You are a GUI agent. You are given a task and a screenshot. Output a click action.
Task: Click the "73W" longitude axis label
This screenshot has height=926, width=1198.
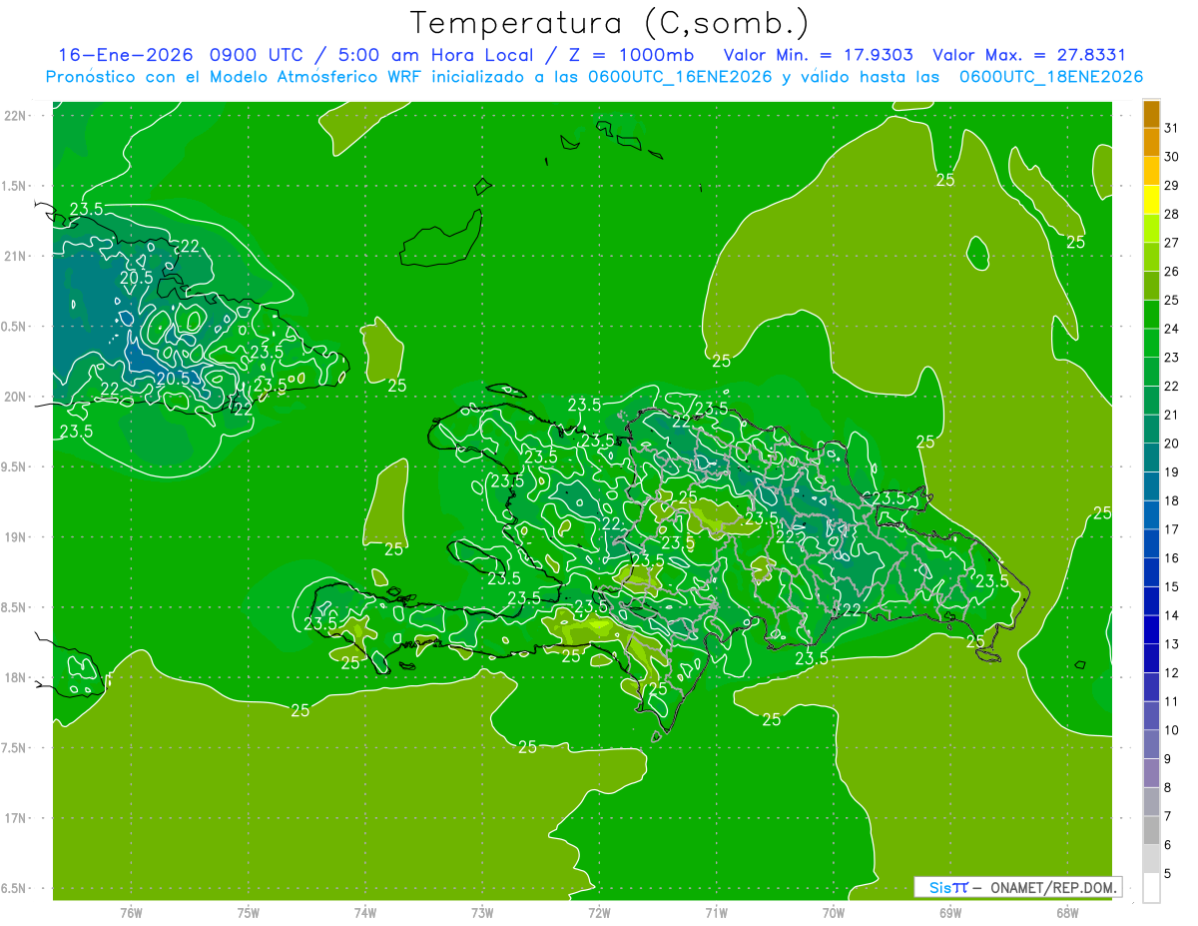(x=482, y=912)
